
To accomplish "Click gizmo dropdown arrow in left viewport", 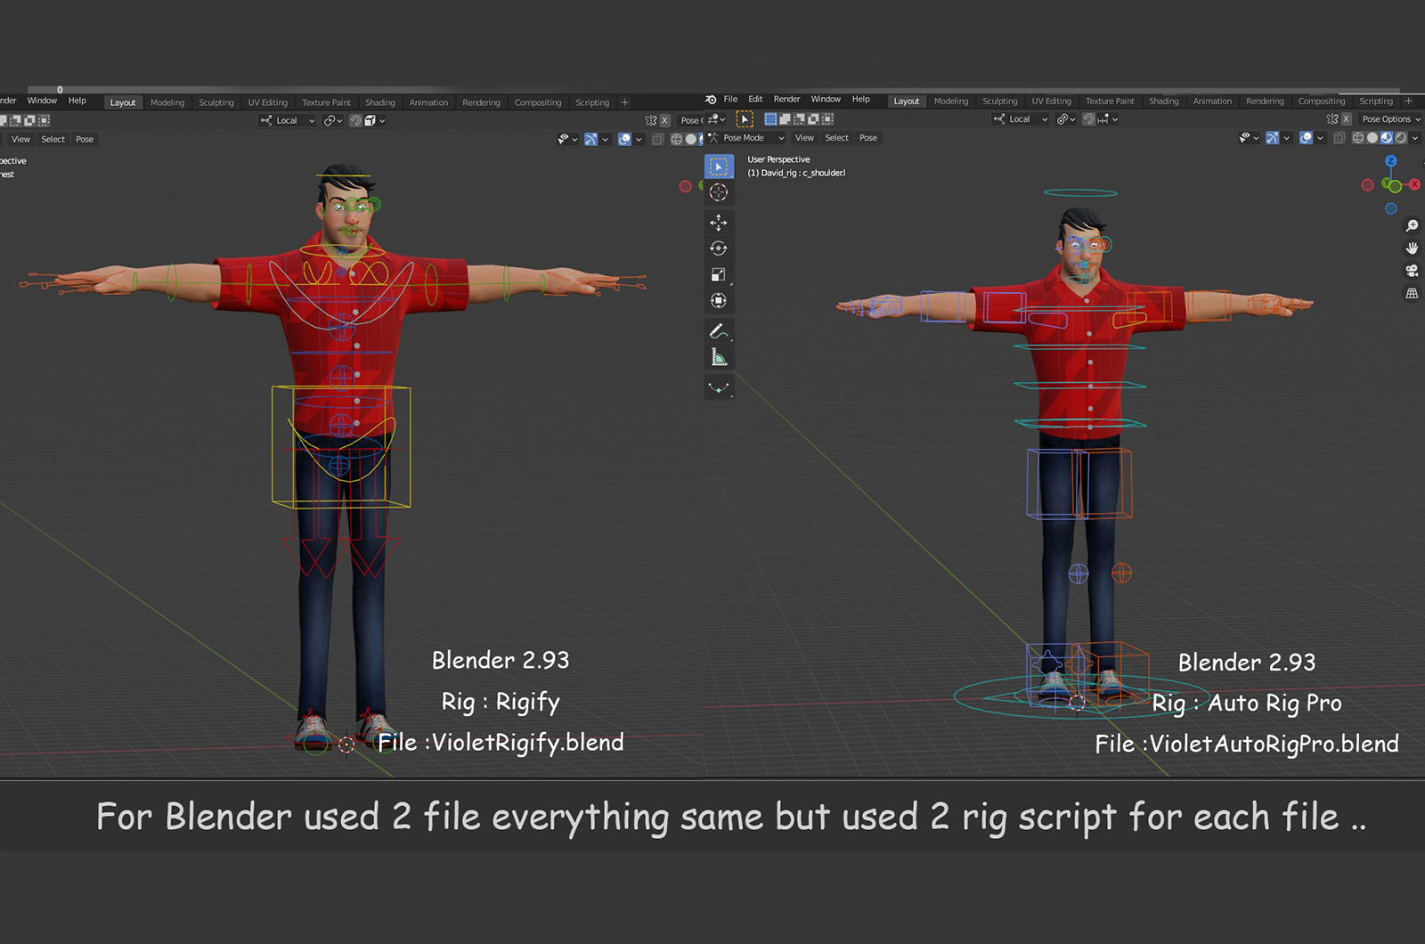I will click(x=605, y=140).
